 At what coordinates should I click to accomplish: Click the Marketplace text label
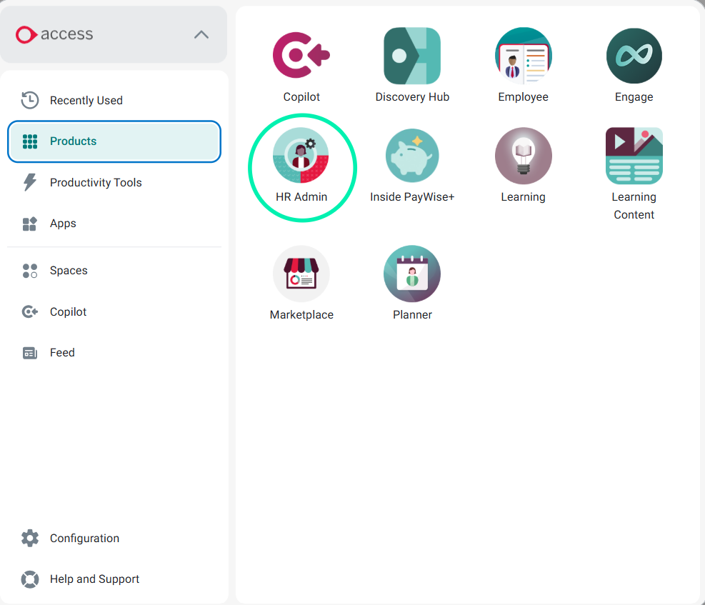click(301, 314)
